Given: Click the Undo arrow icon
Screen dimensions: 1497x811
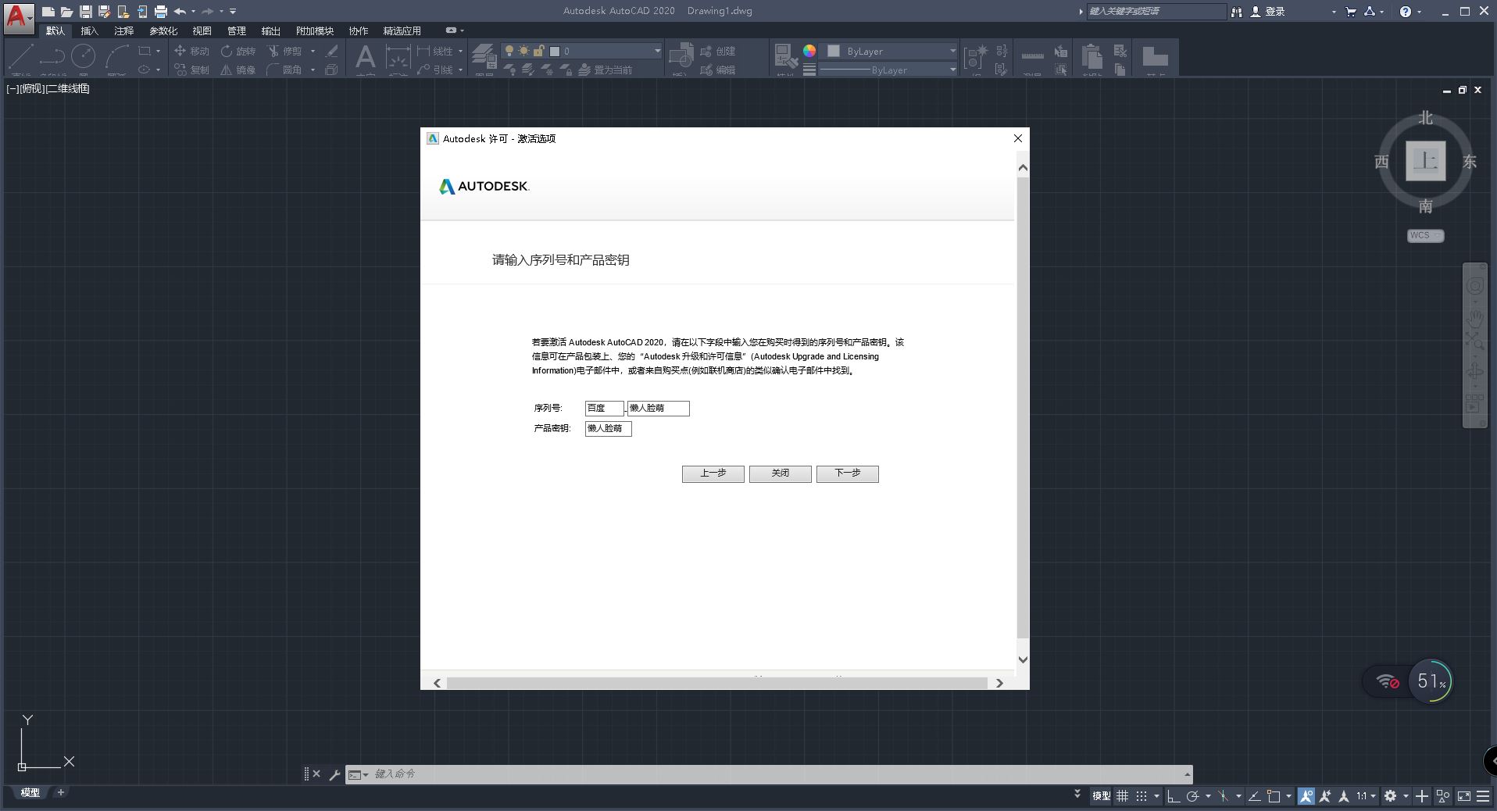Looking at the screenshot, I should tap(180, 12).
